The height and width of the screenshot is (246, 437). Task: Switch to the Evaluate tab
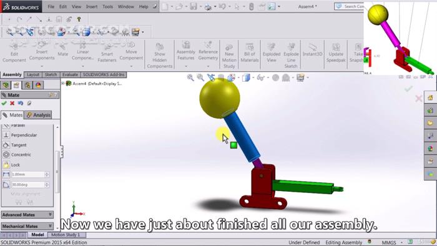(70, 75)
